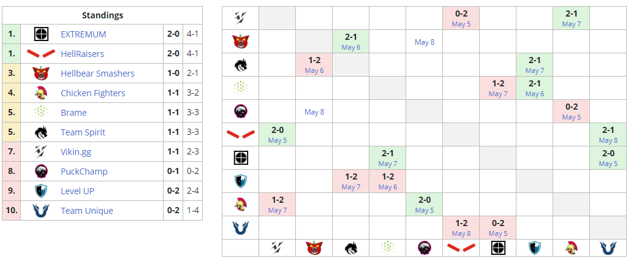Open May 8 match link in PuckChamp row

pyautogui.click(x=314, y=112)
